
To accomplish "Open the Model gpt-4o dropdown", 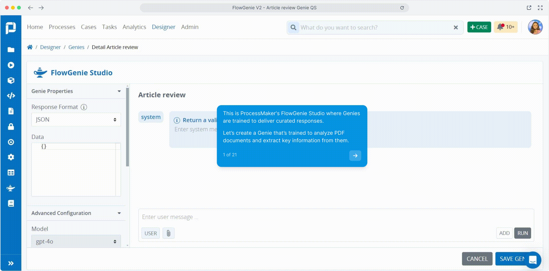I will 76,241.
